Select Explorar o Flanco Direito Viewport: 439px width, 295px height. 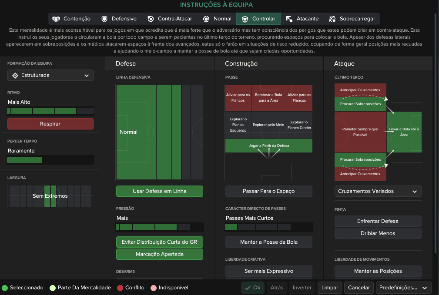coord(299,125)
